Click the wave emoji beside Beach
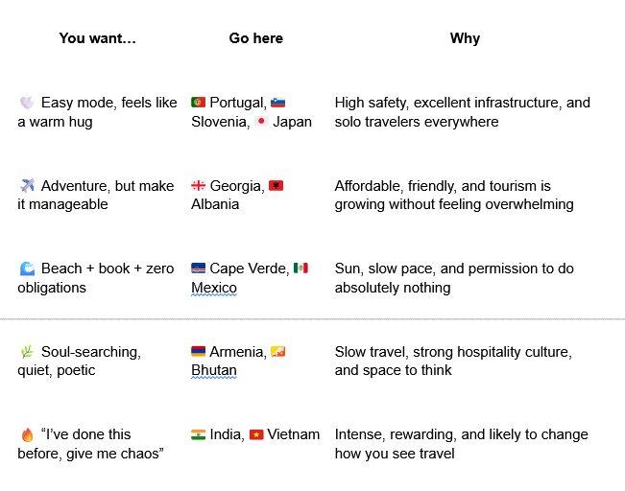Image resolution: width=625 pixels, height=491 pixels. coord(27,269)
